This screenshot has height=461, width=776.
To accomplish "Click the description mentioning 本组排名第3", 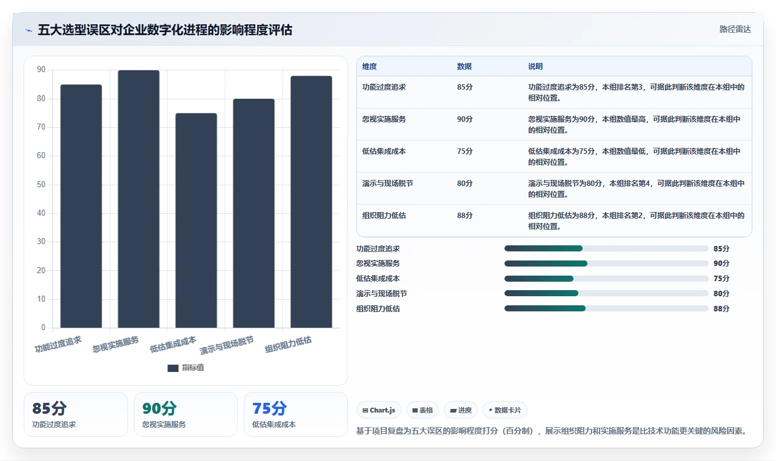I will point(637,93).
